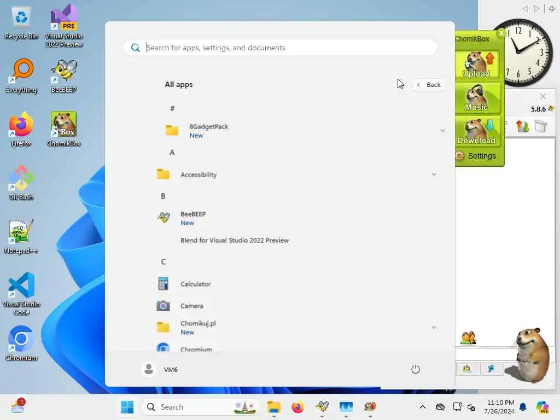The height and width of the screenshot is (420, 560).
Task: Switch to BeeBEEP on the taskbar
Action: tap(322, 407)
